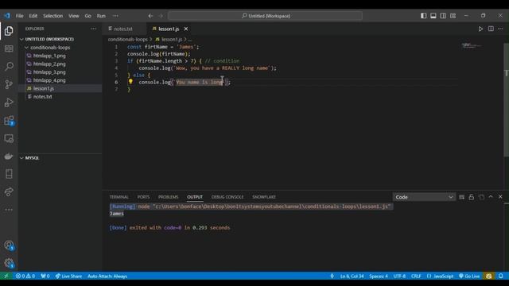
Task: Show additional activity bar views
Action: 9,210
